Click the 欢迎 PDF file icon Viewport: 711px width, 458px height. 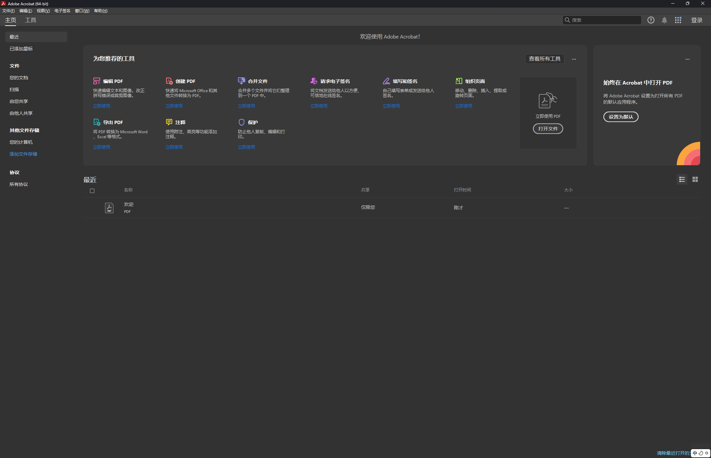109,208
